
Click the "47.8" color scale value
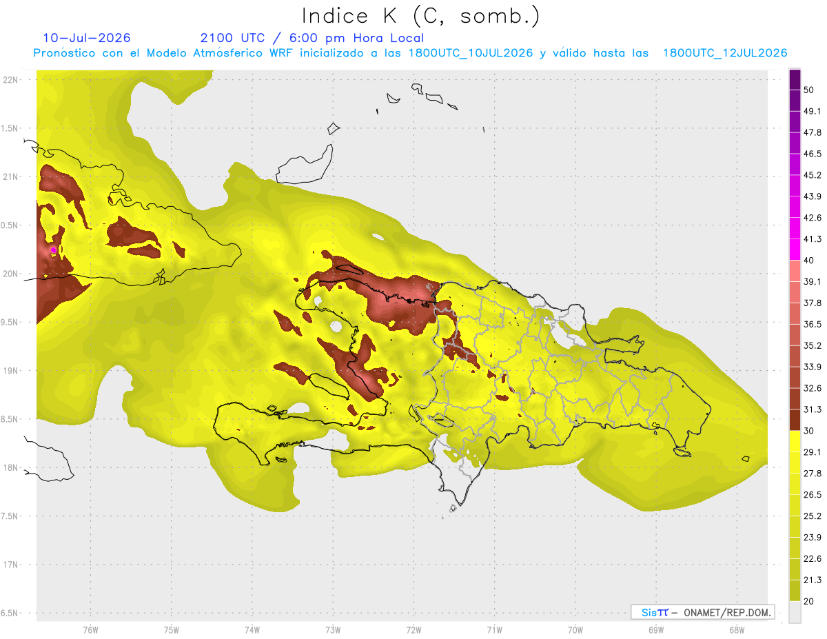813,132
